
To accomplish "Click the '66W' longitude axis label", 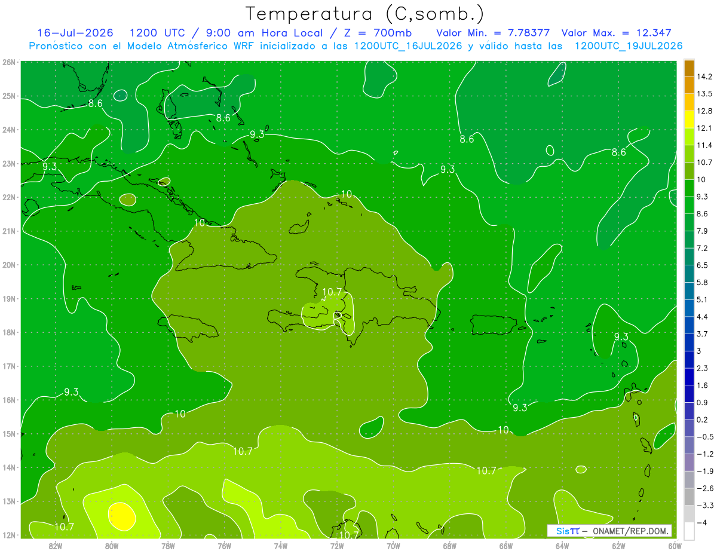I will pyautogui.click(x=505, y=545).
